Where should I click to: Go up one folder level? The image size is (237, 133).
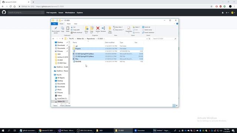(x=63, y=39)
